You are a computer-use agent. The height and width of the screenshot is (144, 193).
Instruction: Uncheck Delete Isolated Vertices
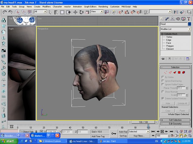[163, 98]
